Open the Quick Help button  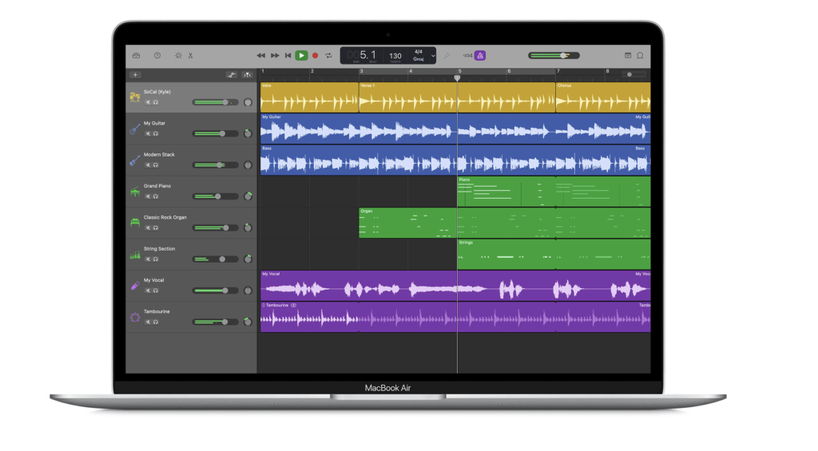tap(157, 55)
